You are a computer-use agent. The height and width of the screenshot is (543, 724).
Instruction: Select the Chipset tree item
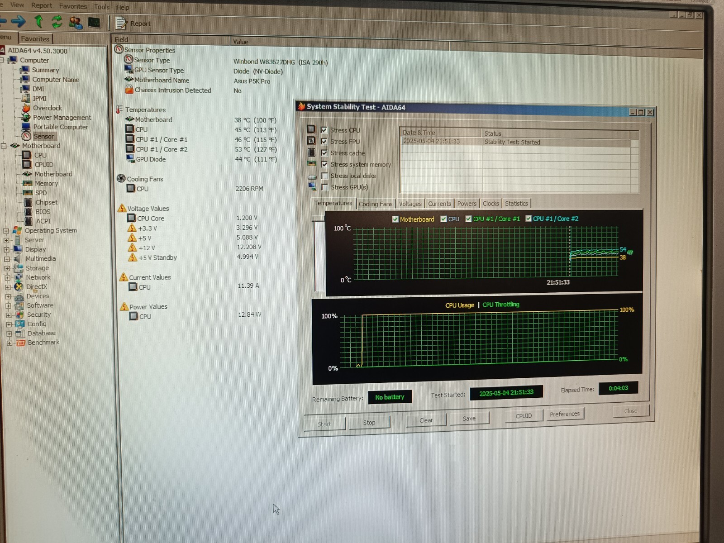pos(47,202)
